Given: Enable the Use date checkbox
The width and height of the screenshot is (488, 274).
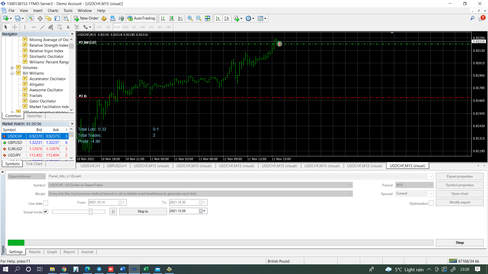Looking at the screenshot, I should coord(46,203).
